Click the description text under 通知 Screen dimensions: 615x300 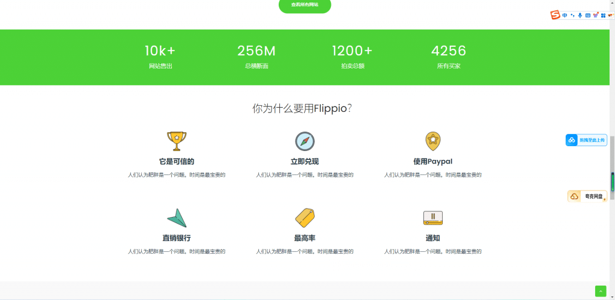[433, 252]
